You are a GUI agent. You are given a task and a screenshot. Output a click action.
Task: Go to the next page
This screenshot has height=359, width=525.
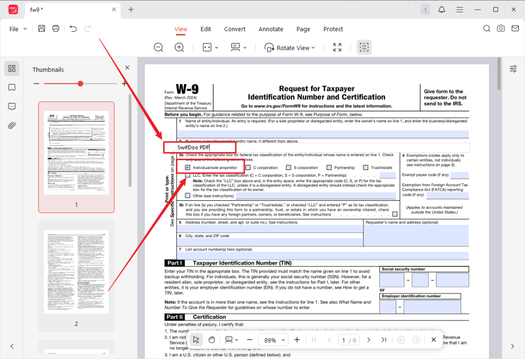369,340
